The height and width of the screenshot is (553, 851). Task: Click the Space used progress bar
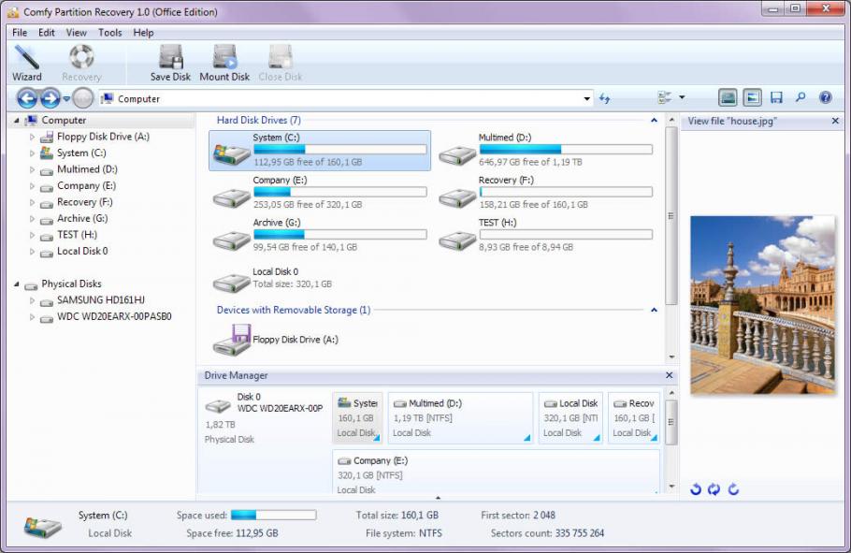(x=275, y=513)
